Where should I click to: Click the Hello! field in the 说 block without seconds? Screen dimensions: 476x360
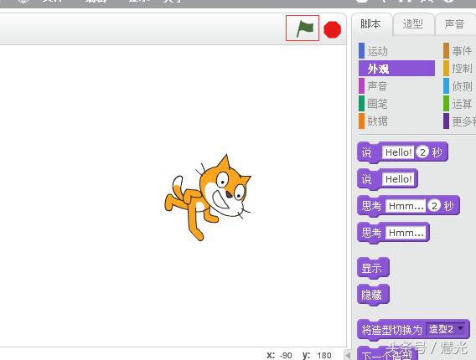click(398, 179)
